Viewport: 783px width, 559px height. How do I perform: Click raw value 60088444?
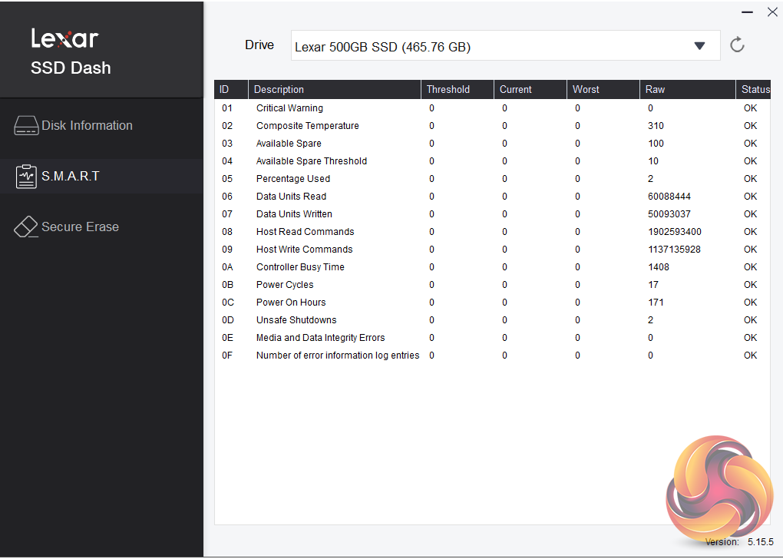(669, 197)
